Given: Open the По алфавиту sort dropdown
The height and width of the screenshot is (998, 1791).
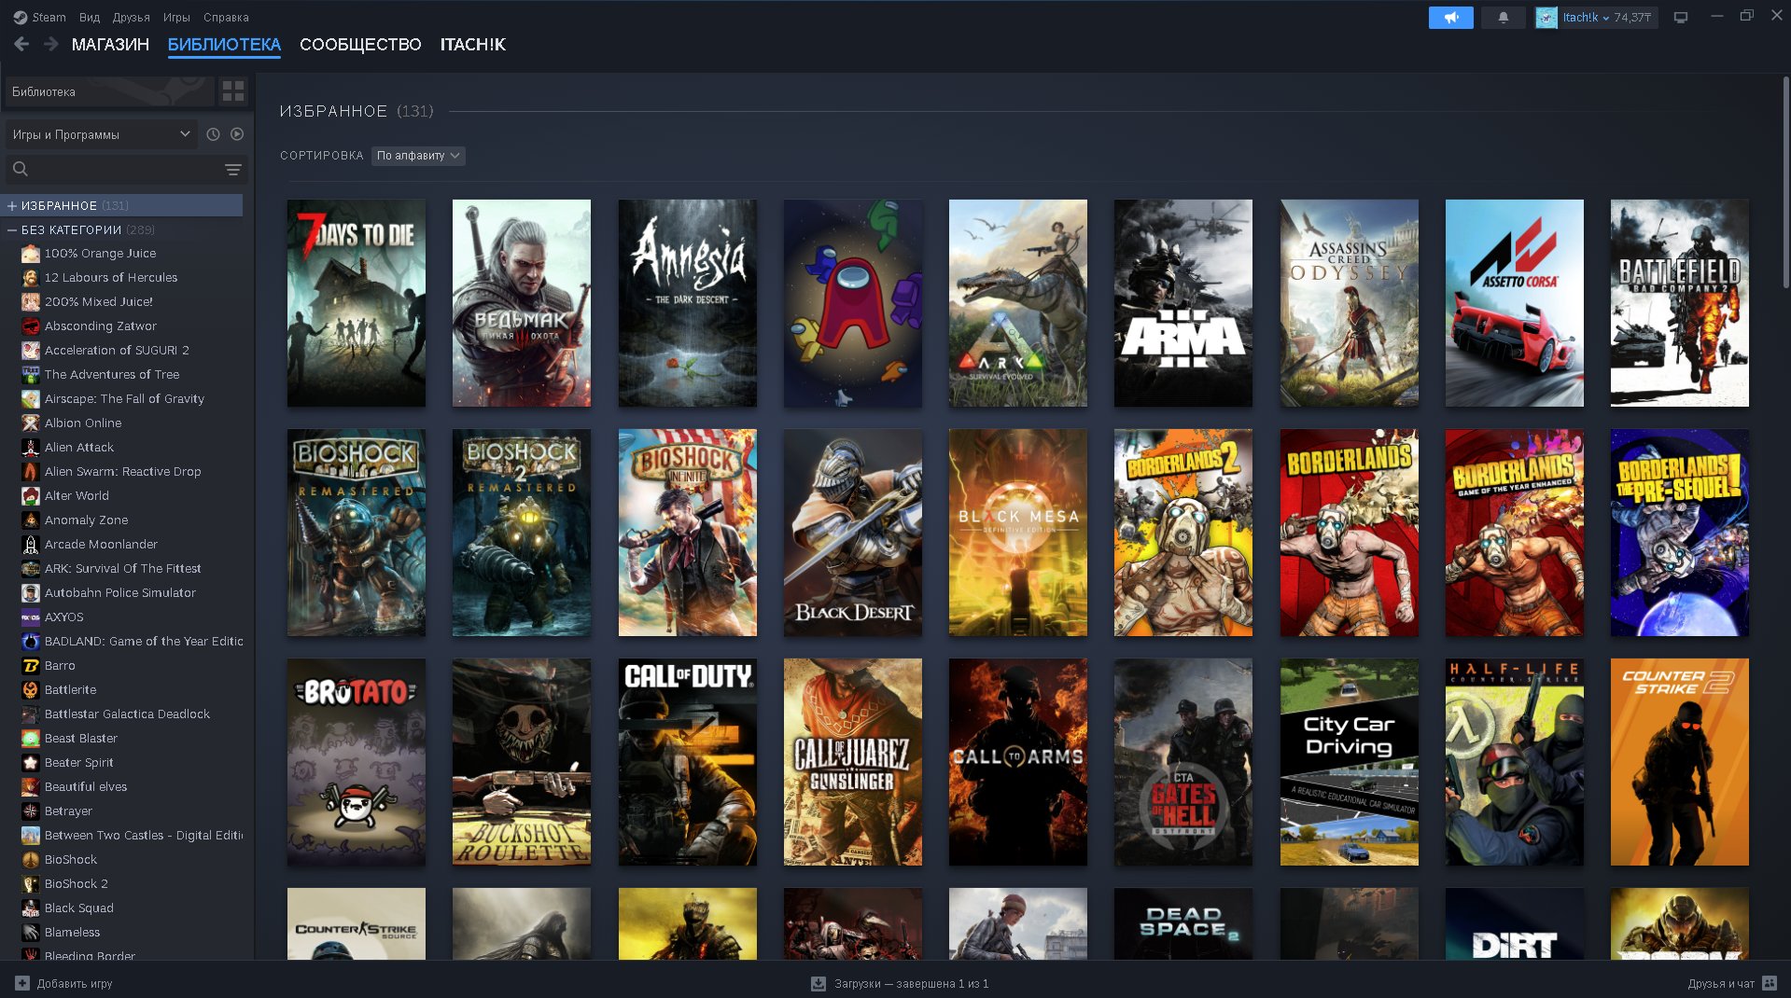Looking at the screenshot, I should tap(418, 156).
